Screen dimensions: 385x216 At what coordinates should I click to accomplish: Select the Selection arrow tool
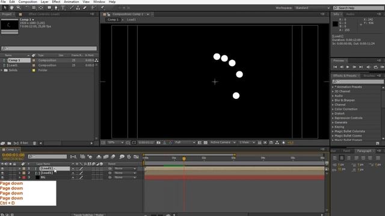(x=5, y=8)
